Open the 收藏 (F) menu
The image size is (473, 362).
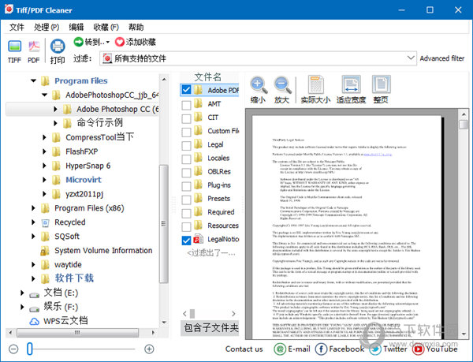106,27
